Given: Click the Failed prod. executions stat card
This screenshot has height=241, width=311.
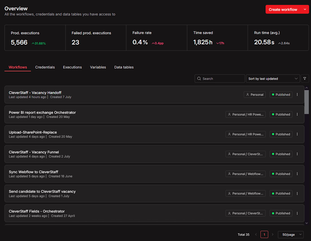Looking at the screenshot, I should [96, 38].
